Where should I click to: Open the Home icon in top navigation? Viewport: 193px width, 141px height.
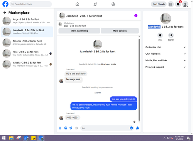click(77, 4)
